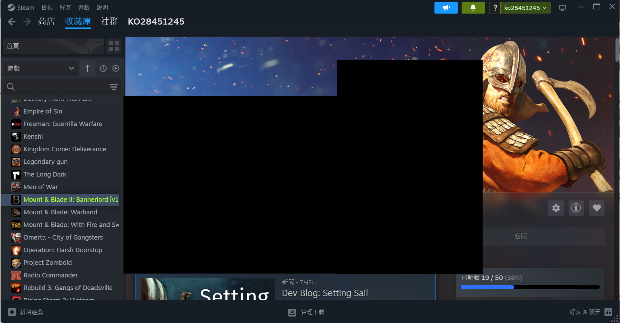Switch to the 收藏庫 tab

click(78, 21)
